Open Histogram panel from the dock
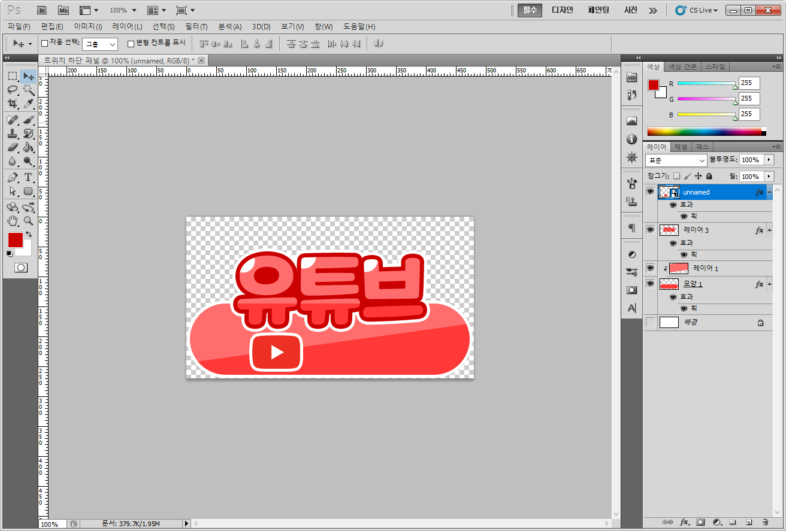Screen dimensions: 786x531 point(631,121)
